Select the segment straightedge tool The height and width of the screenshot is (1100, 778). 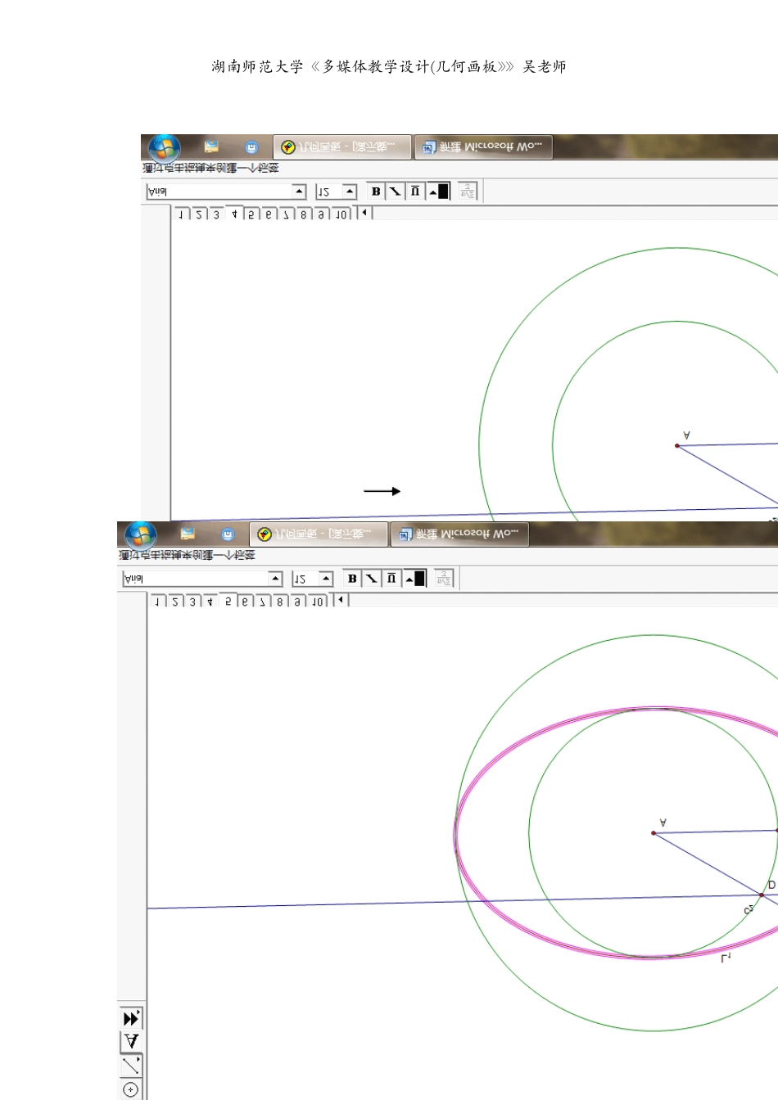point(131,1066)
